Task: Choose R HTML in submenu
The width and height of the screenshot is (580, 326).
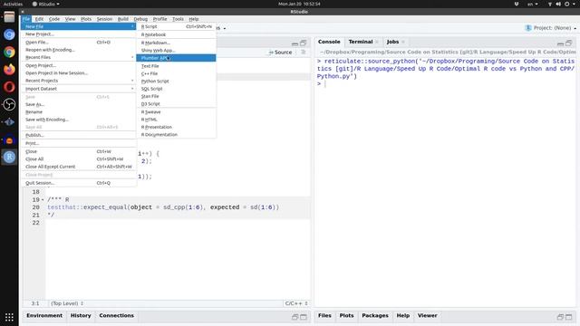Action: pyautogui.click(x=176, y=120)
